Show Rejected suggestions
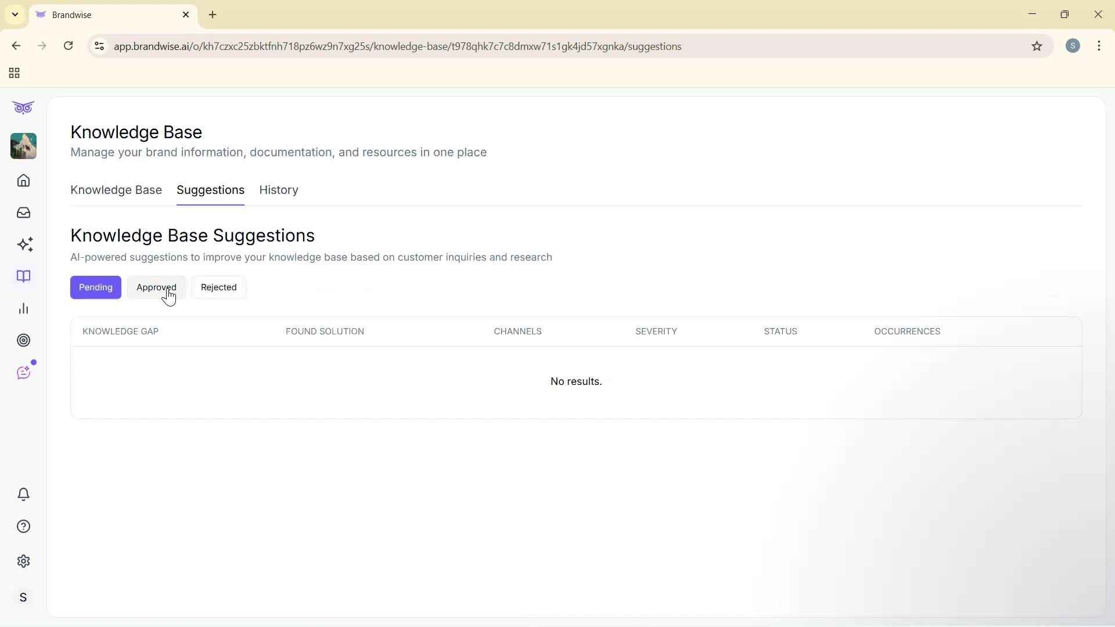The image size is (1115, 627). (218, 287)
